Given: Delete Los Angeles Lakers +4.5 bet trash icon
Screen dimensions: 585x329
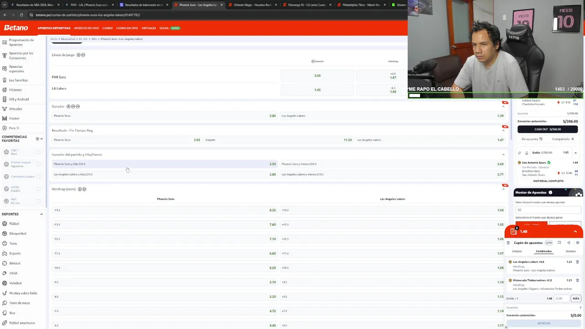Looking at the screenshot, I should point(577,262).
